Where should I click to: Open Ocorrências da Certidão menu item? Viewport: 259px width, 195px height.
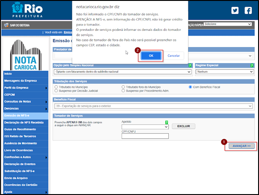click(x=26, y=185)
